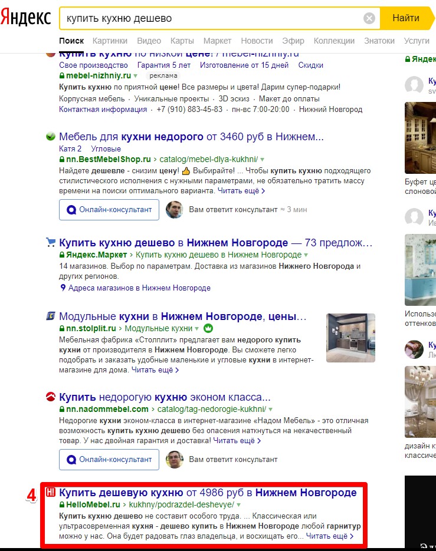
Task: Open the Эфир tab
Action: coord(293,41)
